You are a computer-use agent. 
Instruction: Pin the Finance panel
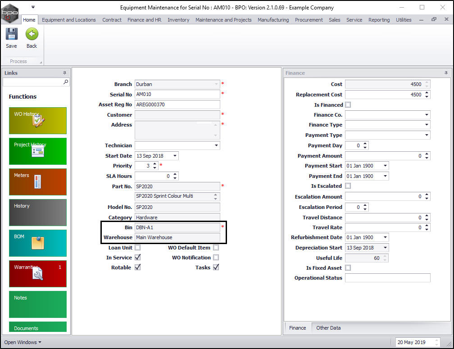point(446,73)
